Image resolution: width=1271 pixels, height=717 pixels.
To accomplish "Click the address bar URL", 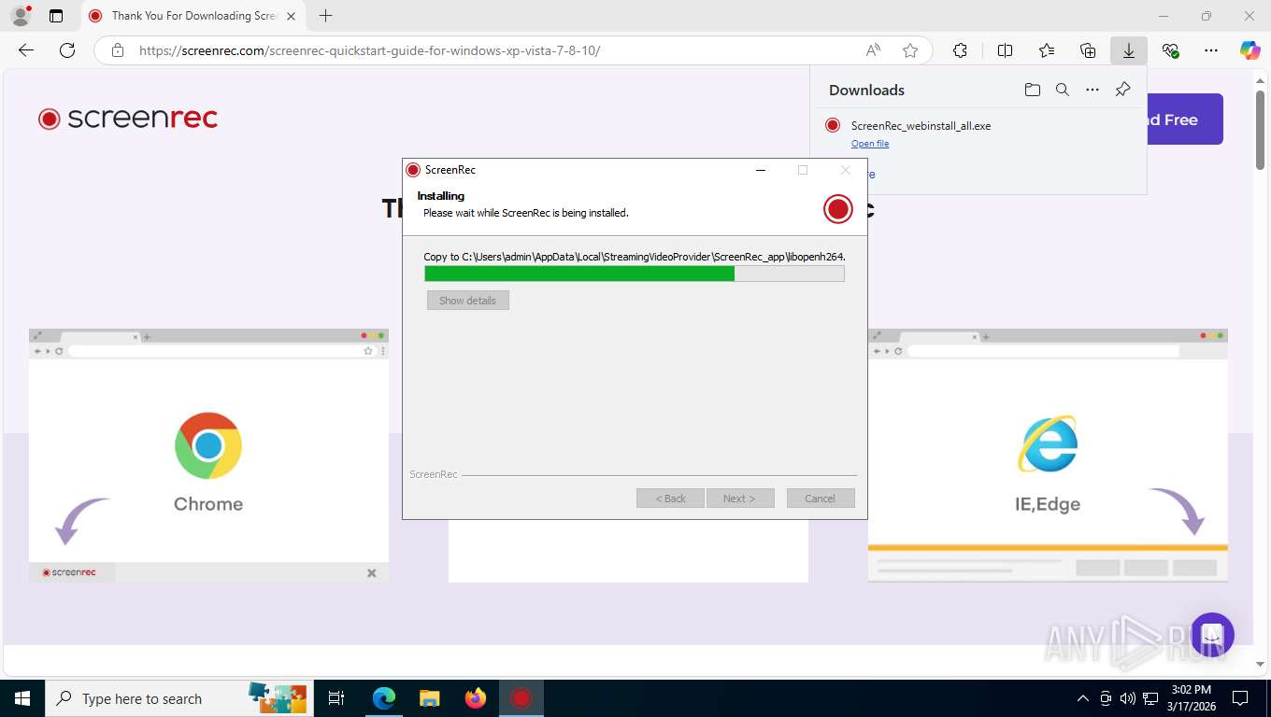I will pyautogui.click(x=369, y=50).
